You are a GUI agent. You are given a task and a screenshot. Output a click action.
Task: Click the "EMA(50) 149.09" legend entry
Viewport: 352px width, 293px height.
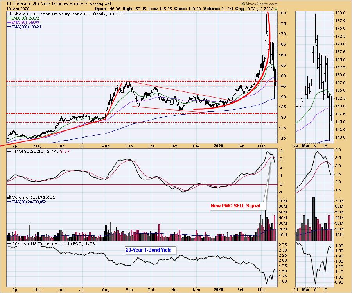(25, 22)
